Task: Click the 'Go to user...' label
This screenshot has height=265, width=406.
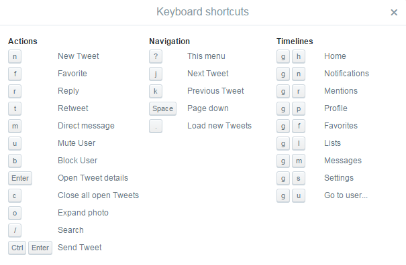Action: click(x=346, y=195)
